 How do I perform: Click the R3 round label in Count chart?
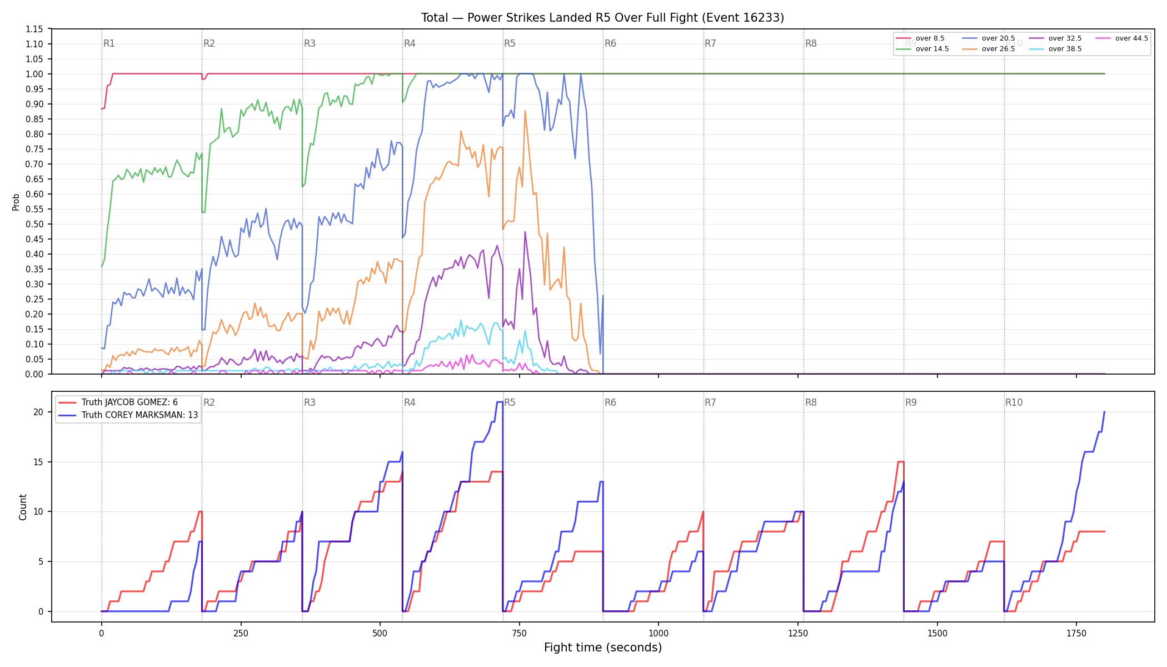point(310,402)
